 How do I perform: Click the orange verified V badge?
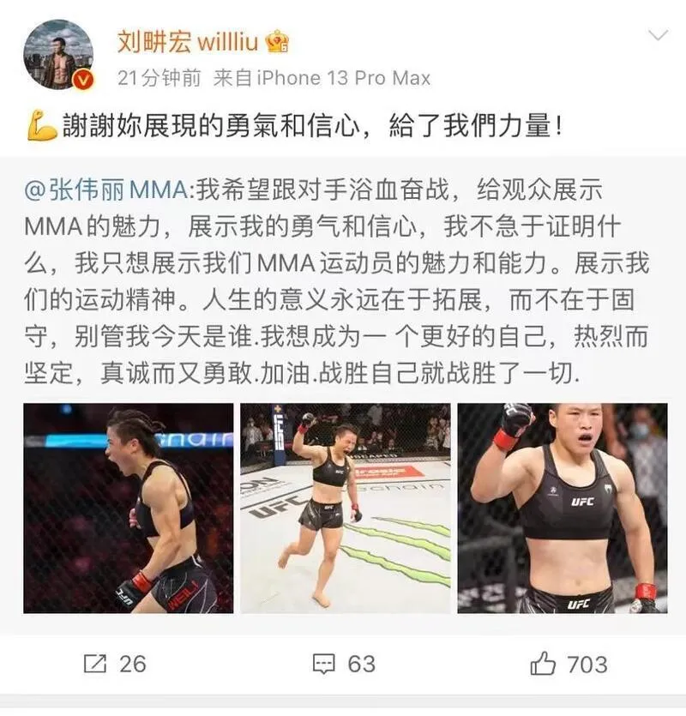[x=83, y=81]
